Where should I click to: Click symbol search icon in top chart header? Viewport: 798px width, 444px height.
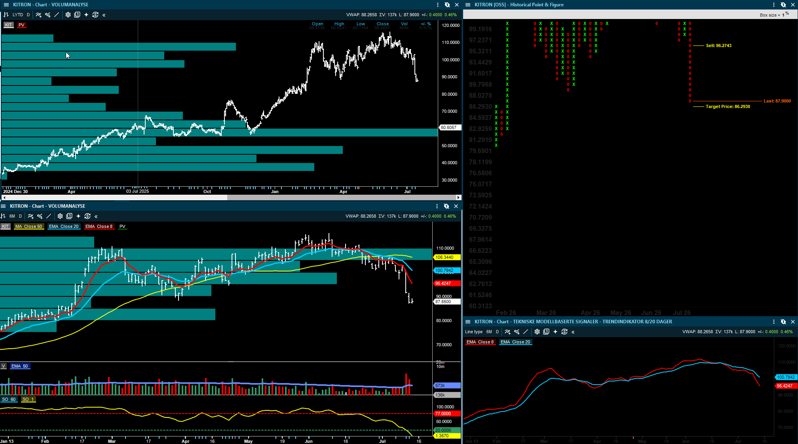pyautogui.click(x=447, y=5)
